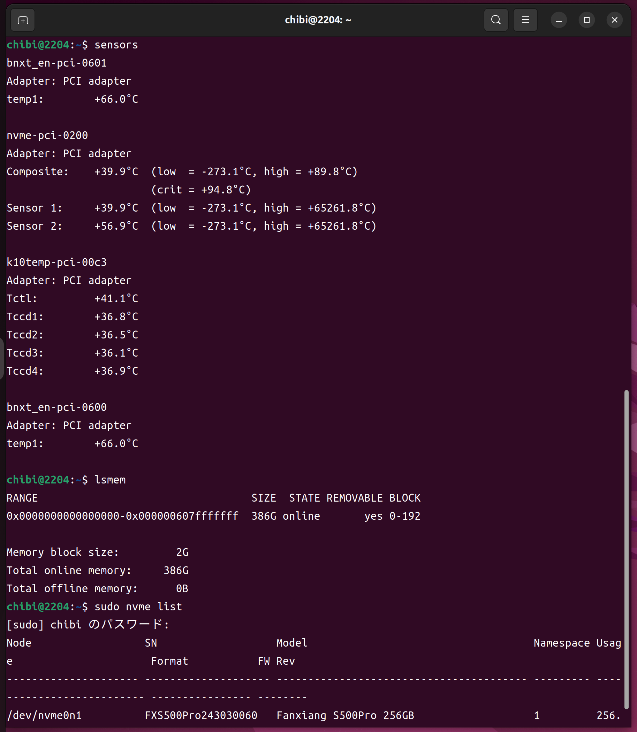Screen dimensions: 637x732
Task: Click the Composite temperature +39.9°C value
Action: [116, 172]
